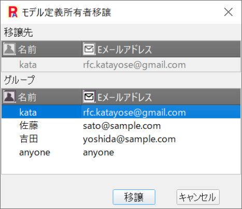Select the 佐藤 row in the group list
The image size is (242, 209).
point(121,125)
